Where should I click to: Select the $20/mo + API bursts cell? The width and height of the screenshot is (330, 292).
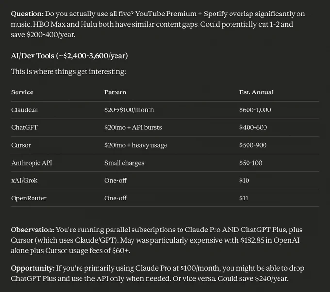point(133,127)
